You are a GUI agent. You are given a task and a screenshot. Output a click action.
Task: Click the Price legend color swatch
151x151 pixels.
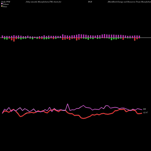click(2, 6)
